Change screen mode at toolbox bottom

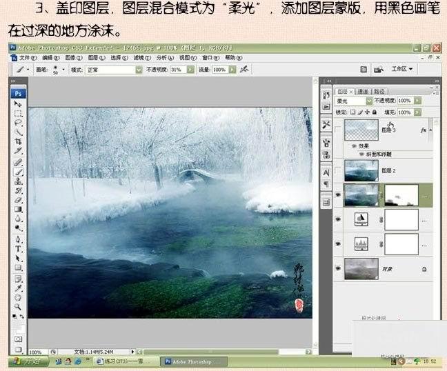pyautogui.click(x=18, y=350)
